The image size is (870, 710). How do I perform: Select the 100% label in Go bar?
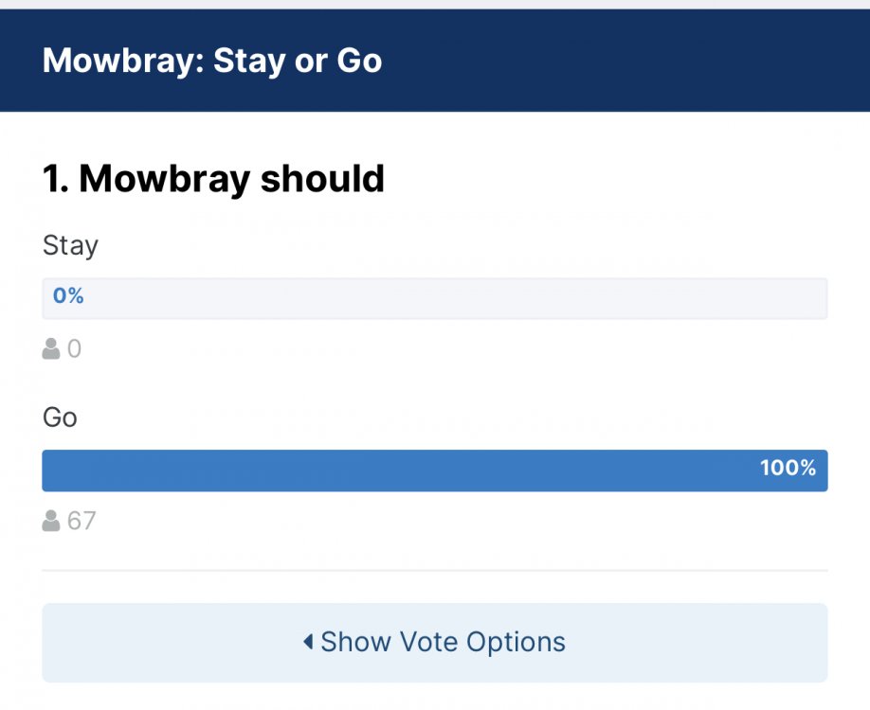pyautogui.click(x=788, y=468)
